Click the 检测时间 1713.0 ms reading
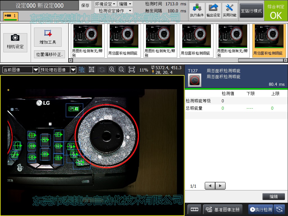Image resolution: width=288 pixels, height=216 pixels. (166, 4)
